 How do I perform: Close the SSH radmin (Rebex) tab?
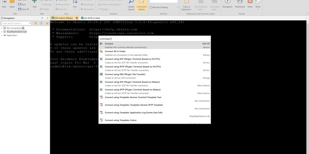pos(76,18)
